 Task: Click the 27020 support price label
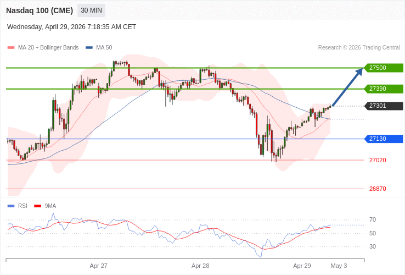(378, 160)
